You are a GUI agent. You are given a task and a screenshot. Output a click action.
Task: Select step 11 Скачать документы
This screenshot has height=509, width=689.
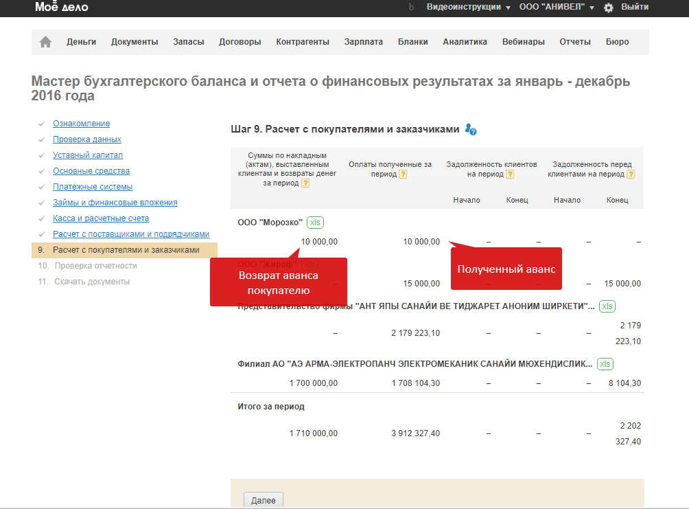[84, 282]
